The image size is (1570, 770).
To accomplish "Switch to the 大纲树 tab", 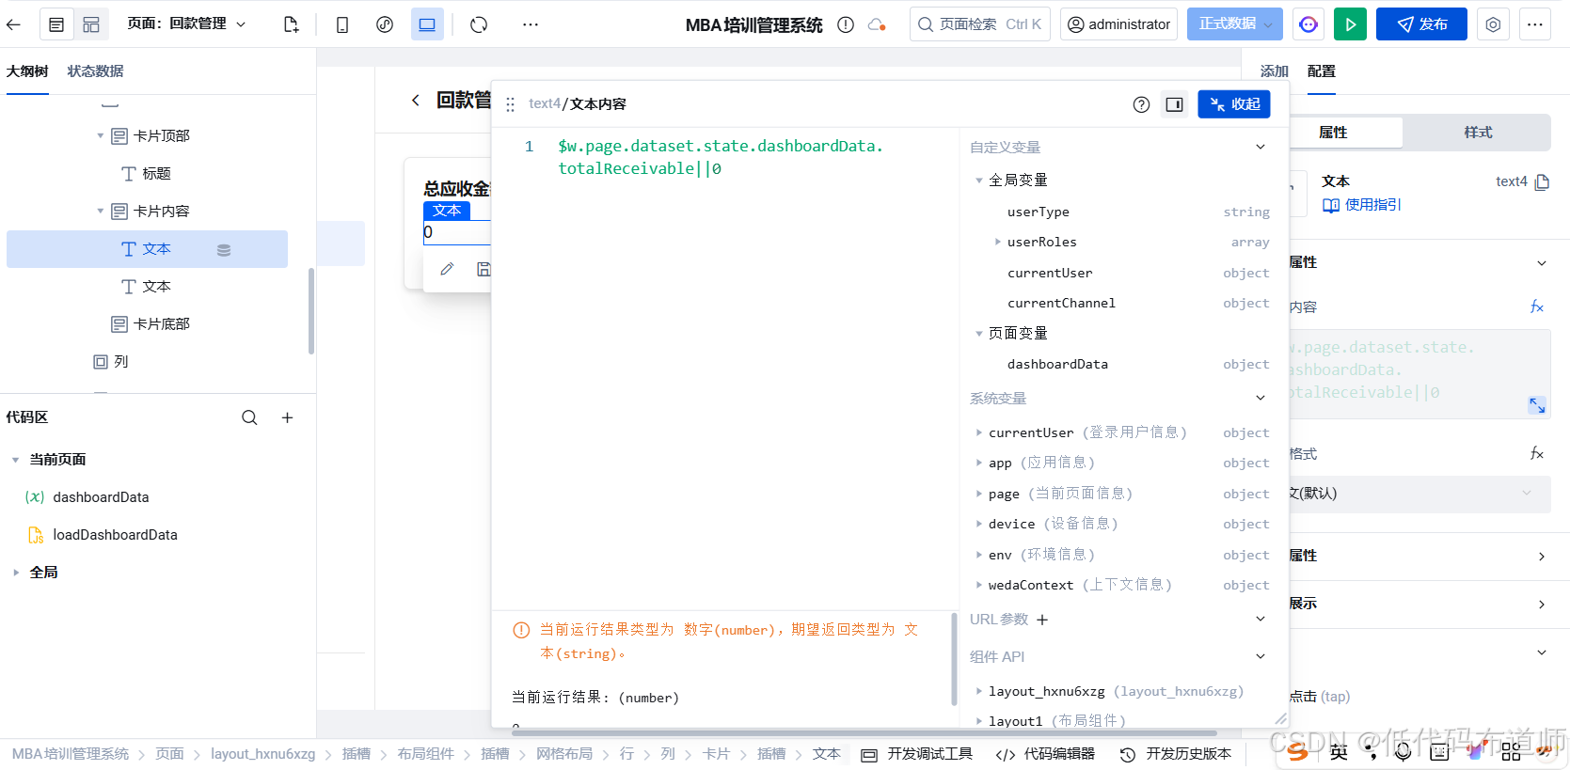I will (27, 71).
